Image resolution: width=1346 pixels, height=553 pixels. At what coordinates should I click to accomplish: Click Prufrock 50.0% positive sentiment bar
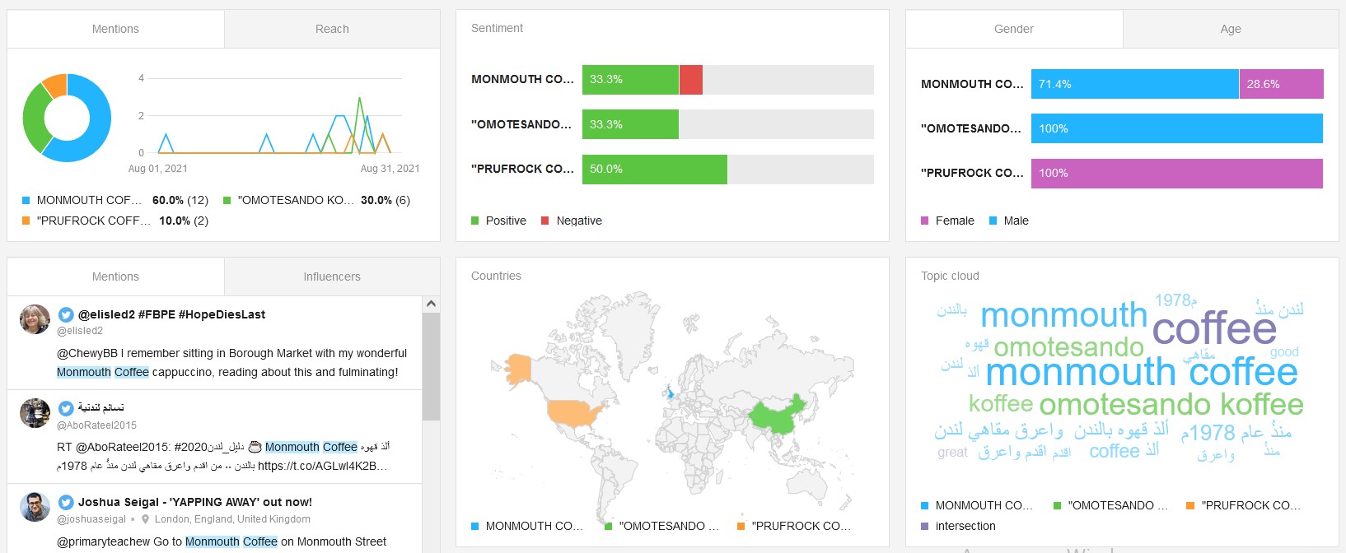pos(655,169)
